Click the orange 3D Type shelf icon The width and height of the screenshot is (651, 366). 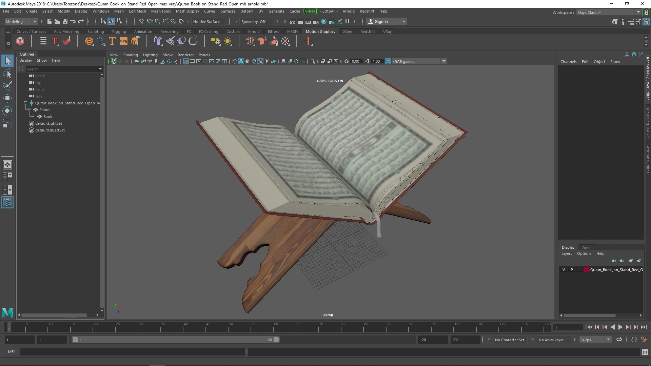click(112, 41)
